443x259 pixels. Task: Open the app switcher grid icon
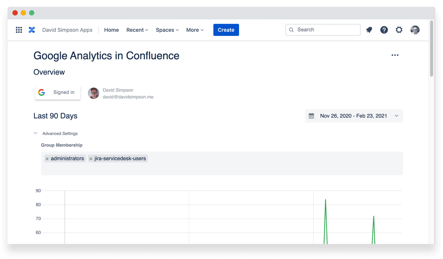tap(19, 30)
